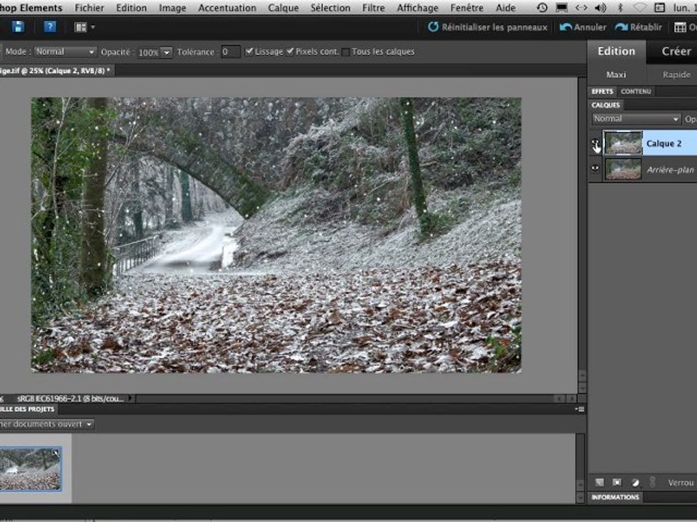Image resolution: width=697 pixels, height=522 pixels.
Task: Click the Verrou label in Calques panel
Action: pos(680,483)
